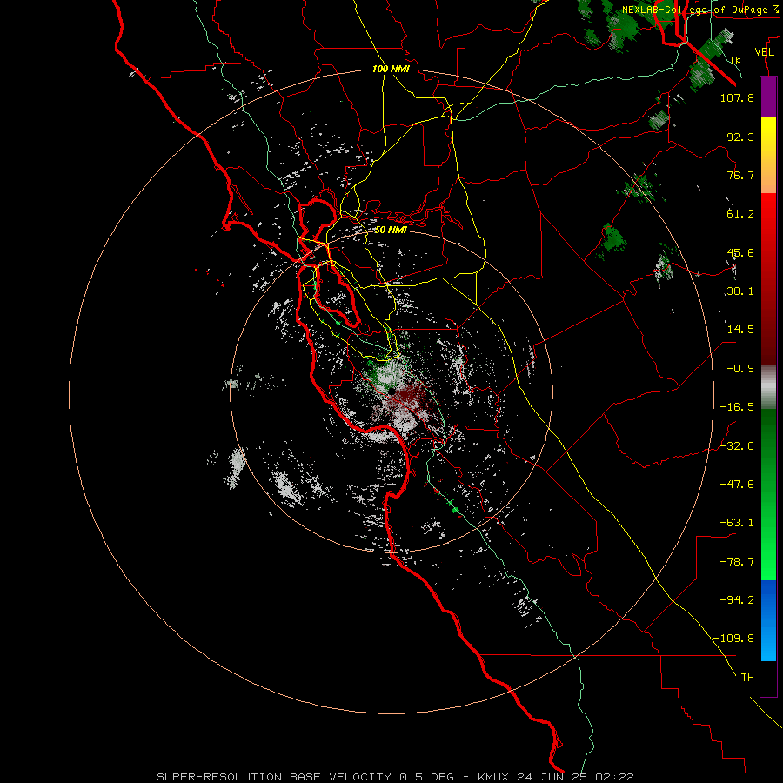This screenshot has height=783, width=783.
Task: Click the 92.3 legend value
Action: pos(740,137)
